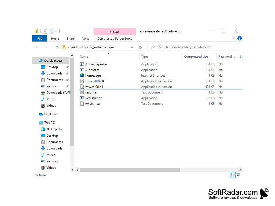The width and height of the screenshot is (275, 206).
Task: Open Customize Quick Access Toolbar dropdown
Action: coord(56,32)
